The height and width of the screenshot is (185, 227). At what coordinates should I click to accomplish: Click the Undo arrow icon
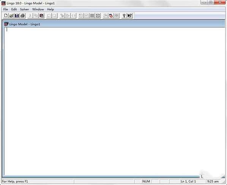(x=49, y=16)
